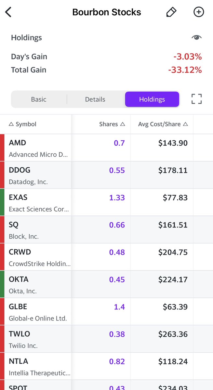Tap the Bourbon Stocks title
The image size is (213, 390).
coord(107,12)
